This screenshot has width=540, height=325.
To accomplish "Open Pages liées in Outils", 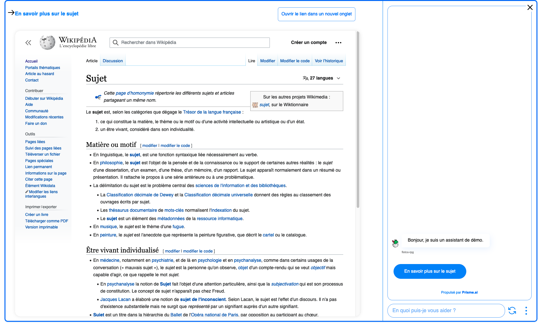I will point(35,142).
